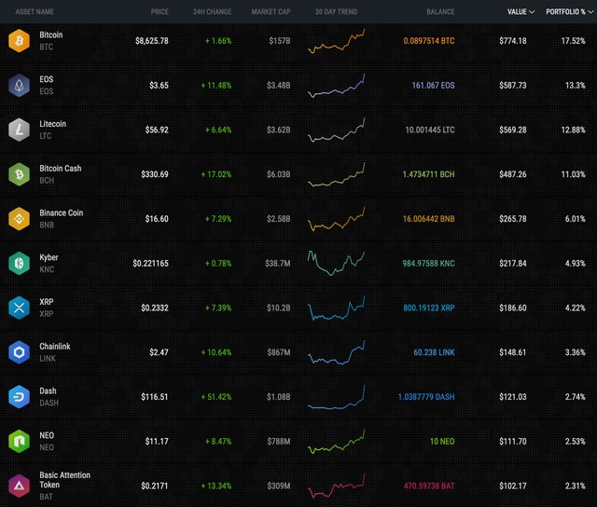
Task: Open the Litecoin 30 day trend chart
Action: [336, 130]
